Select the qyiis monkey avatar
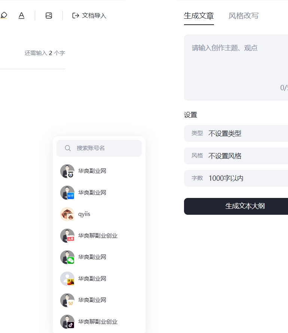The width and height of the screenshot is (288, 333). (x=67, y=214)
